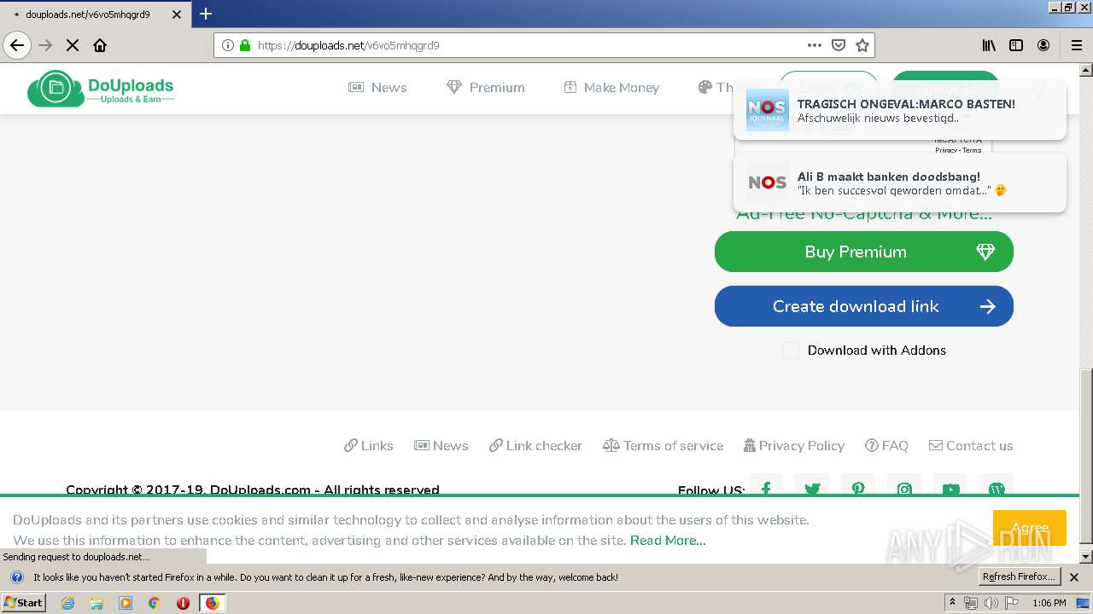Image resolution: width=1093 pixels, height=614 pixels.
Task: Open media player from taskbar
Action: coord(126,603)
